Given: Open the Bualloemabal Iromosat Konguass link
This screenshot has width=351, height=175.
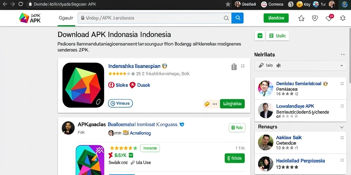Looking at the screenshot, I should pos(143,124).
